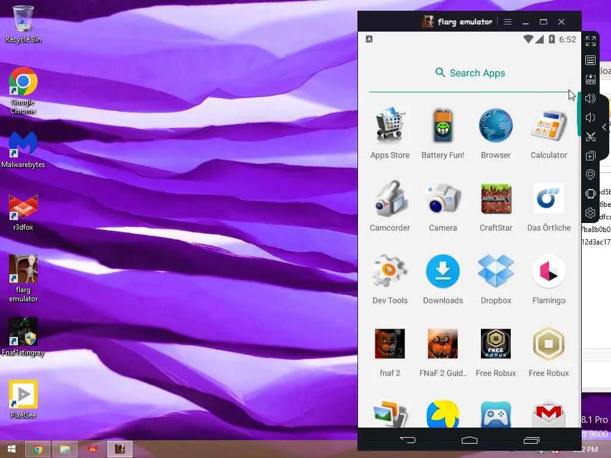Select Google Chrome desktop shortcut
Viewport: 611px width, 458px height.
pos(23,91)
